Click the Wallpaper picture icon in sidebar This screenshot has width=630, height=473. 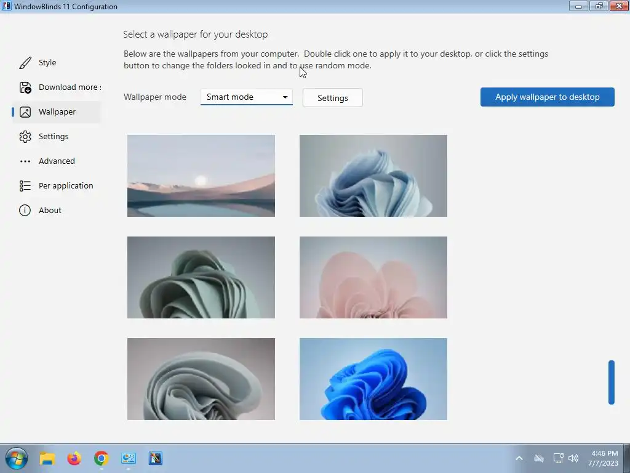click(25, 112)
